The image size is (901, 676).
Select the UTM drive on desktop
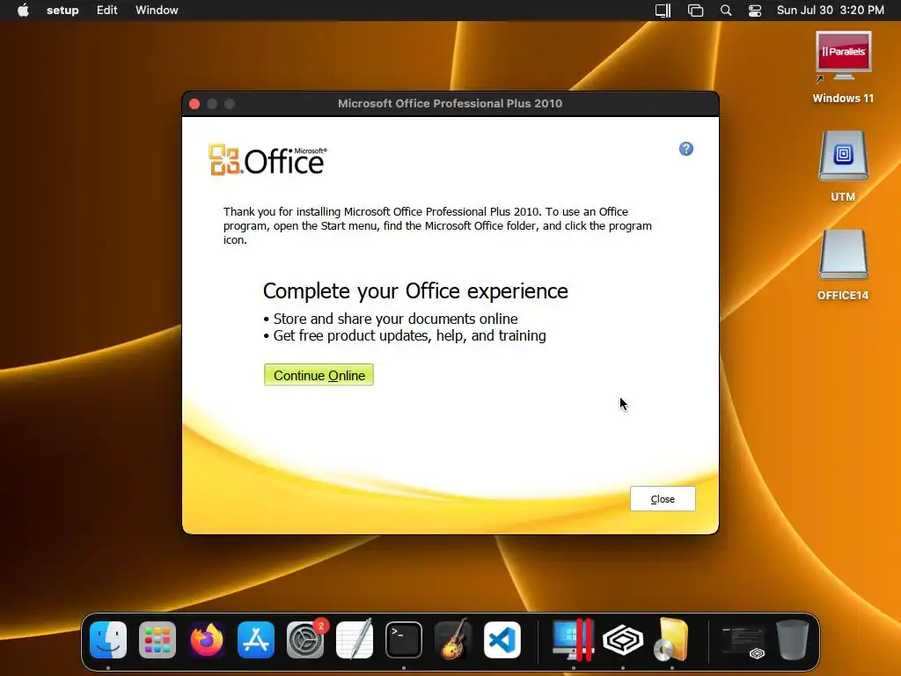(x=843, y=166)
